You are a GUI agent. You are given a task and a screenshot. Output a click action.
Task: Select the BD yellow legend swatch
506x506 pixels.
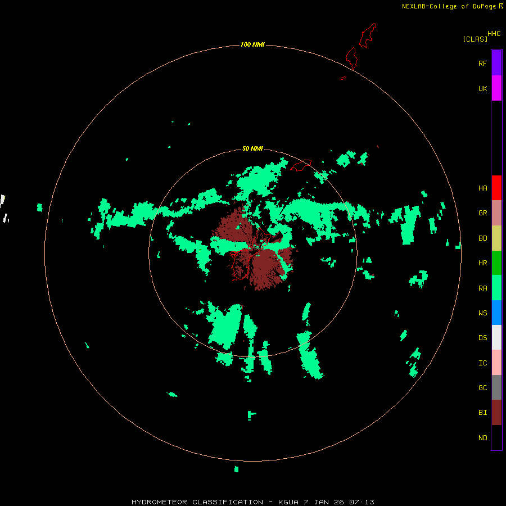click(496, 238)
